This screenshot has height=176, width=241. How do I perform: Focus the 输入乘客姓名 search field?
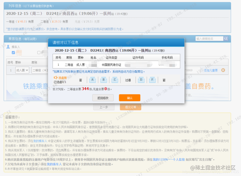(209, 39)
